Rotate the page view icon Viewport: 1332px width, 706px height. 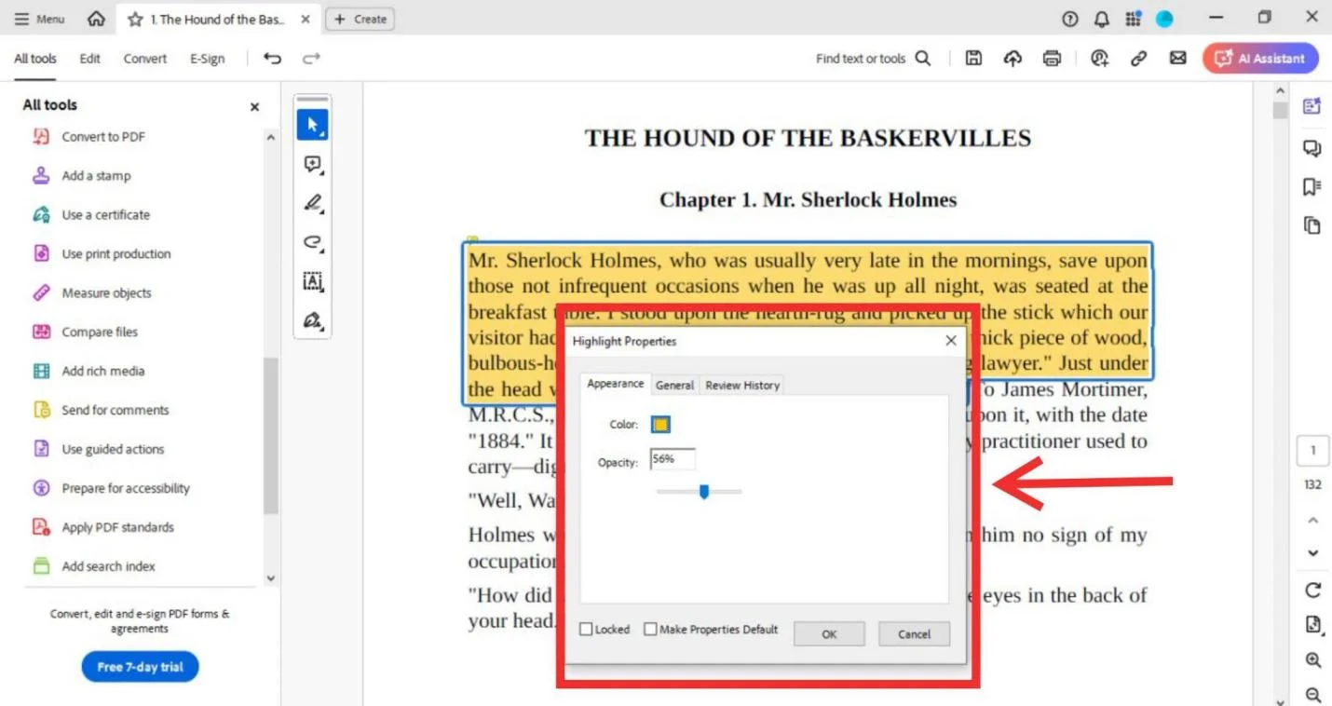click(1312, 590)
